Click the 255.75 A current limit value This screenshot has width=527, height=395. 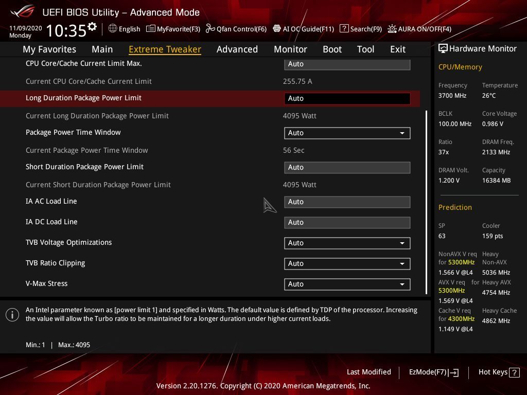[297, 81]
